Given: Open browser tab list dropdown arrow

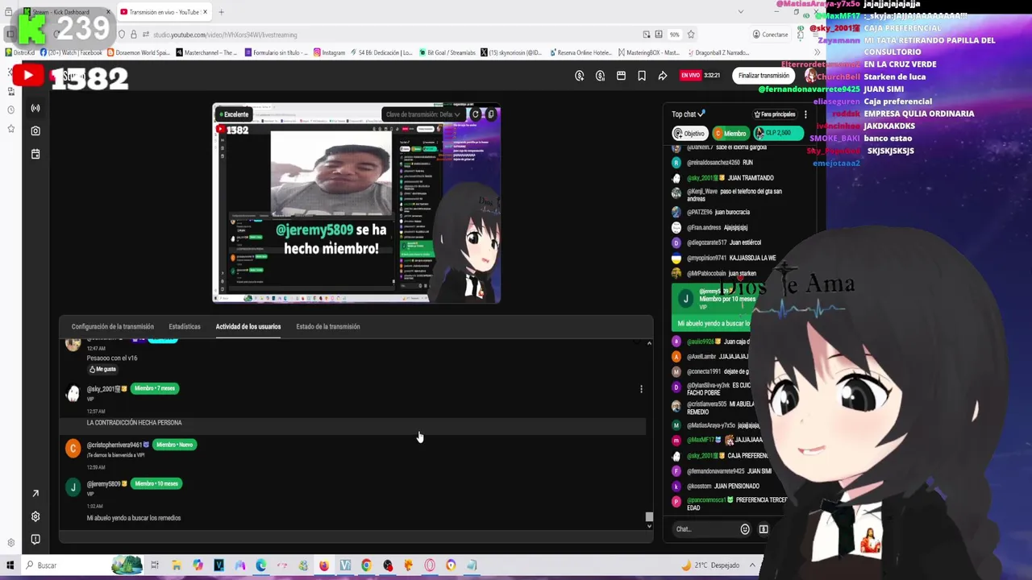Looking at the screenshot, I should pos(741,11).
